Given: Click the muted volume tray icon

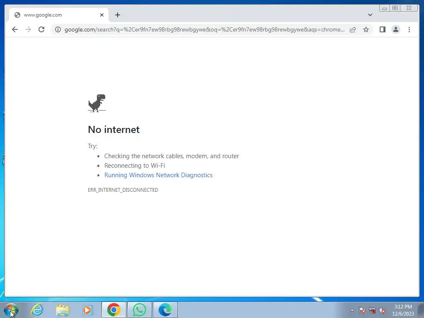Looking at the screenshot, I should pos(382,310).
